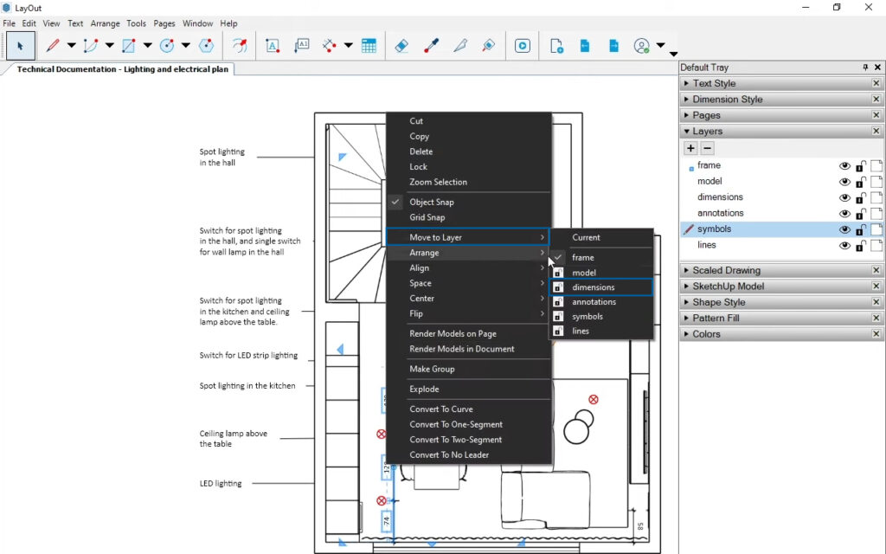Click the Table tool icon

[369, 46]
